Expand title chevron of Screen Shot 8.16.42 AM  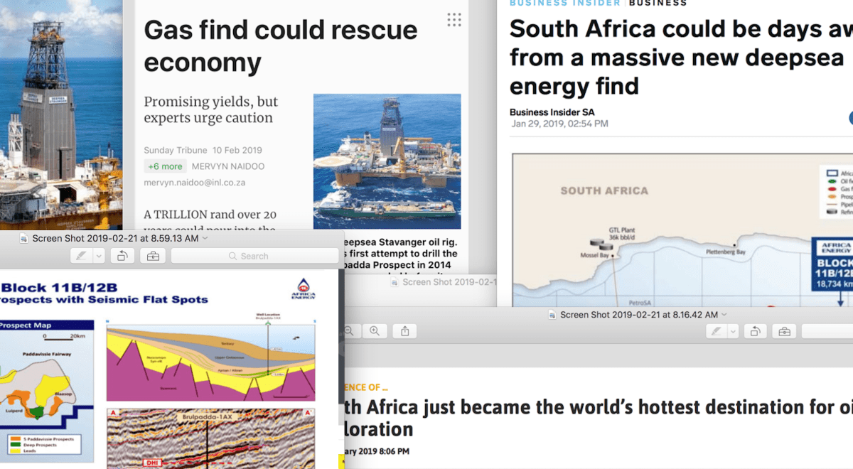click(724, 314)
